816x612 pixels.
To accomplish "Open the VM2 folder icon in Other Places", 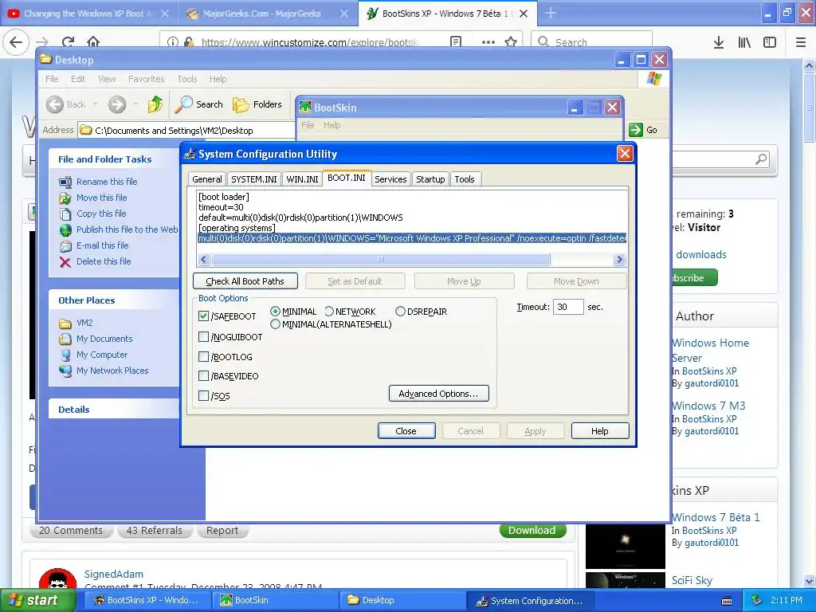I will click(x=65, y=324).
